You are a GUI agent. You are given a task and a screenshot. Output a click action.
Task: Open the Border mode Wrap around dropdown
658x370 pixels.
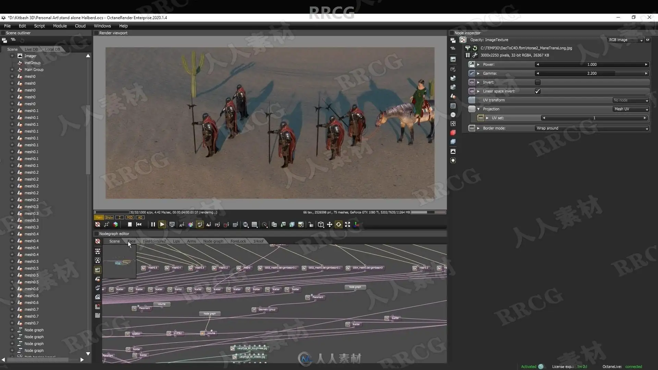coord(592,128)
